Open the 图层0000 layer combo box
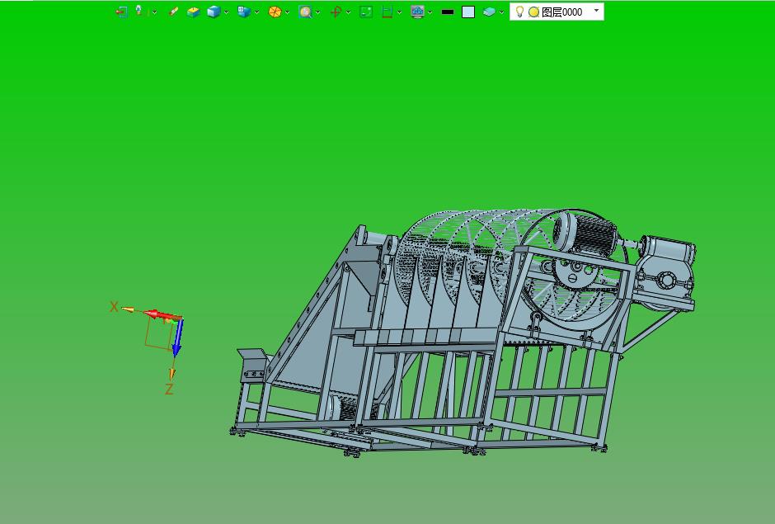 (x=557, y=12)
